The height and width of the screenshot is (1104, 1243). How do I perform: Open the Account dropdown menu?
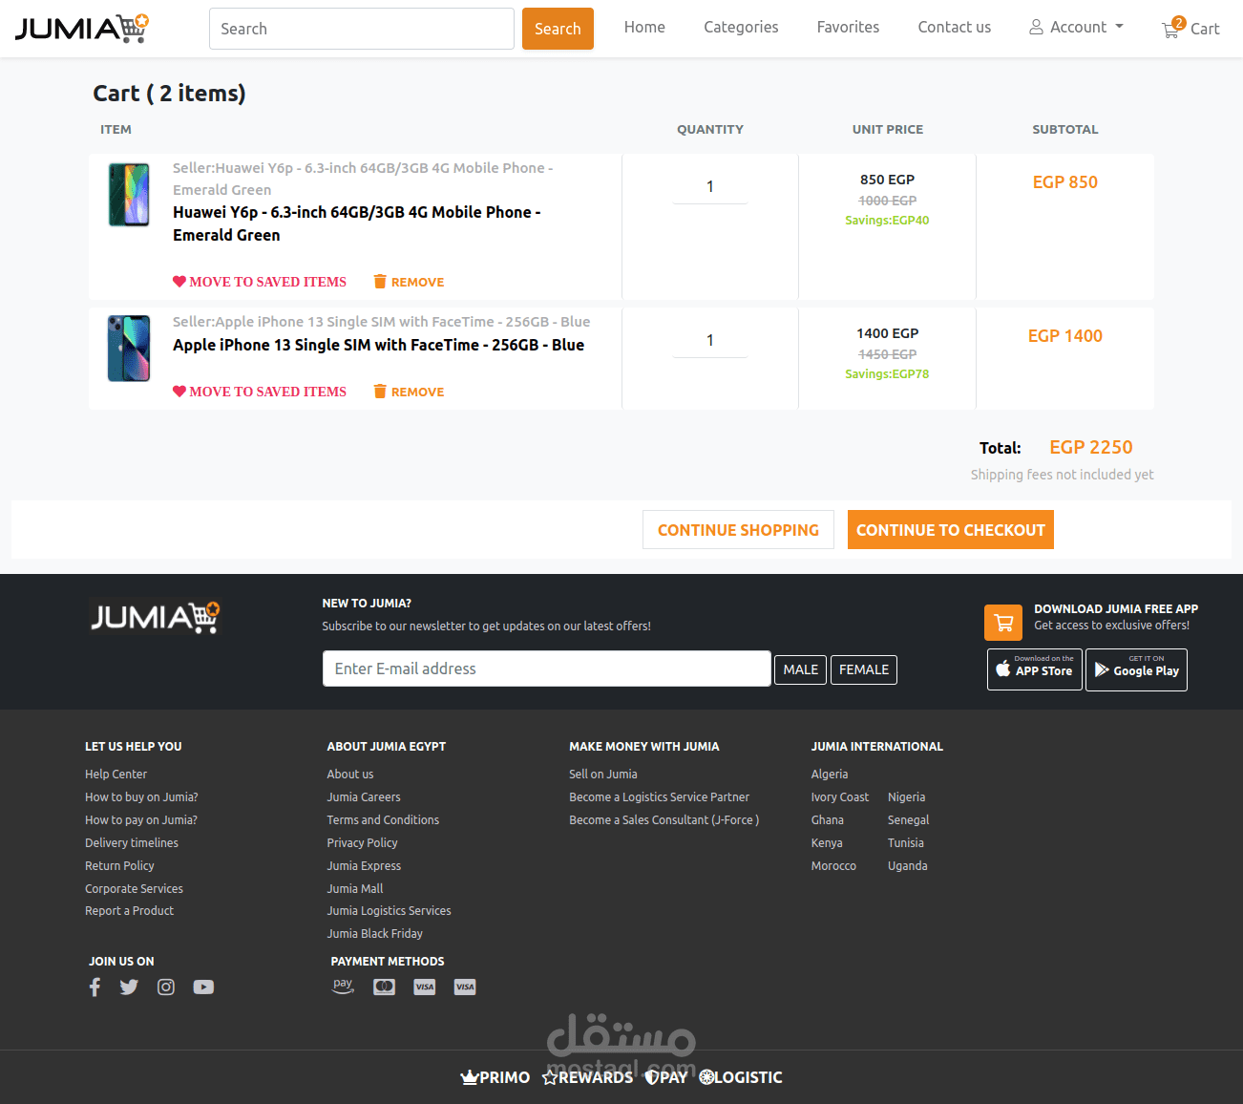(1076, 27)
